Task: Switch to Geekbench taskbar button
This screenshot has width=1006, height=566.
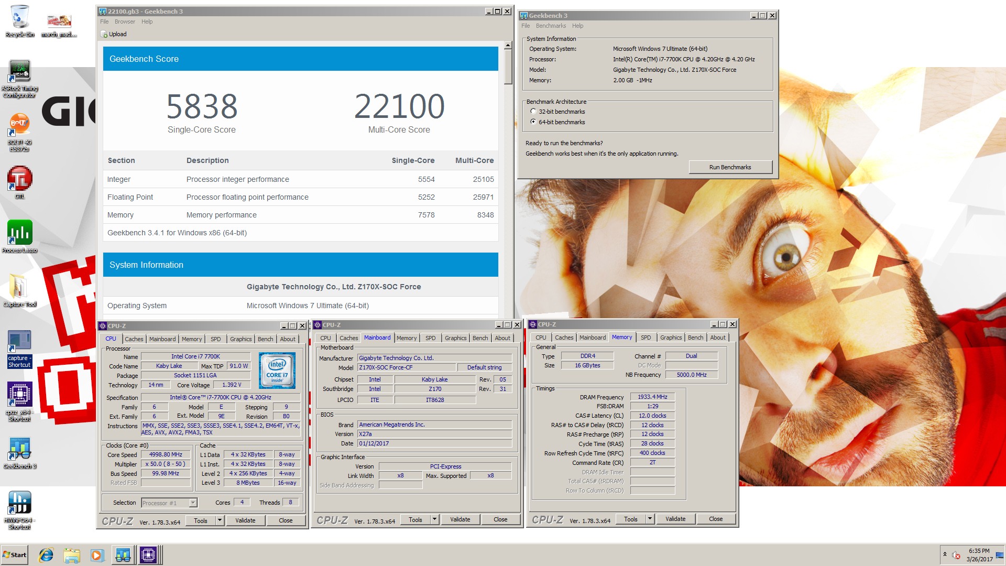Action: (x=123, y=555)
